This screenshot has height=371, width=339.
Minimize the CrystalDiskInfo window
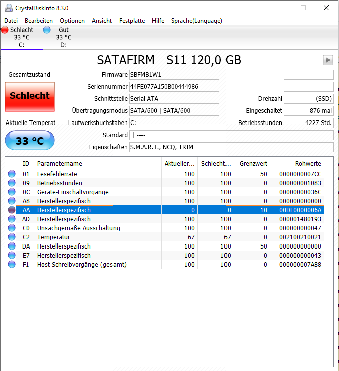pyautogui.click(x=281, y=8)
